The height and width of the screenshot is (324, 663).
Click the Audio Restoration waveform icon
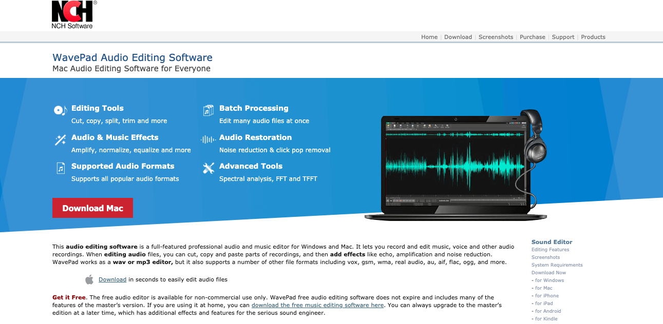tap(208, 139)
